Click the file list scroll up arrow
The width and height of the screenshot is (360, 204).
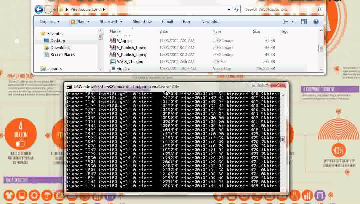pos(321,30)
